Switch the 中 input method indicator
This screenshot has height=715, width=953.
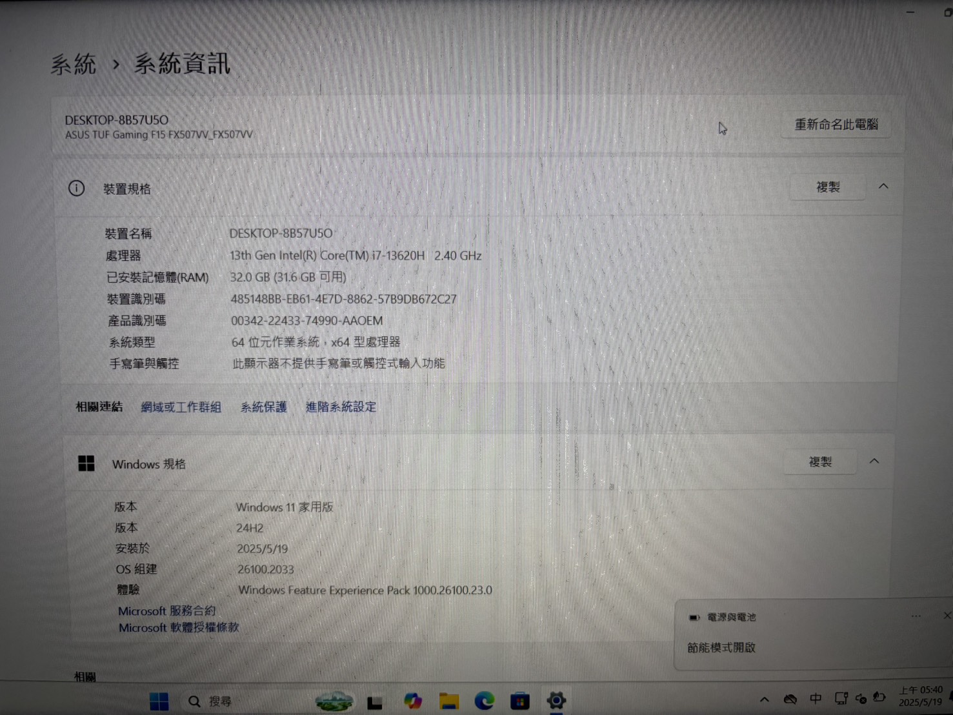816,699
